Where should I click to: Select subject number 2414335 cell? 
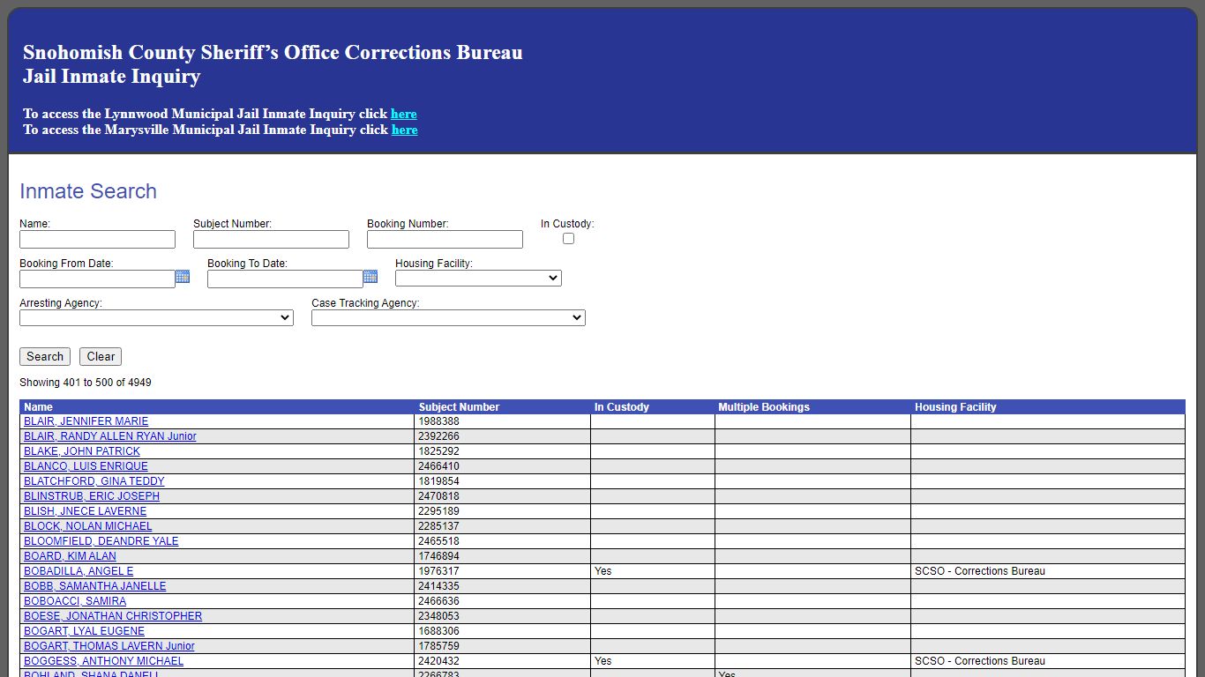(x=503, y=586)
